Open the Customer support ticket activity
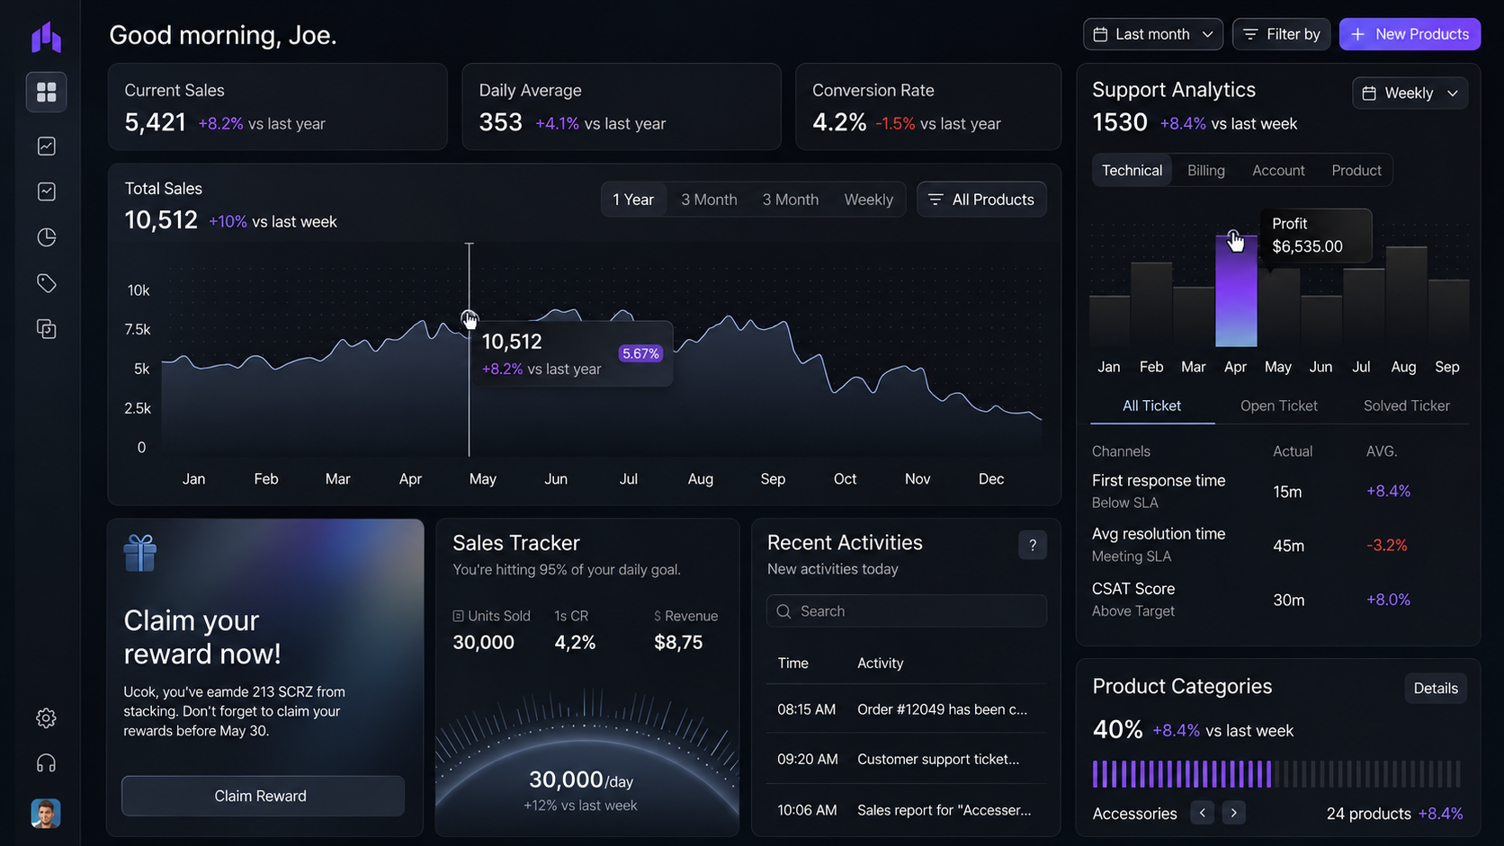 coord(907,759)
